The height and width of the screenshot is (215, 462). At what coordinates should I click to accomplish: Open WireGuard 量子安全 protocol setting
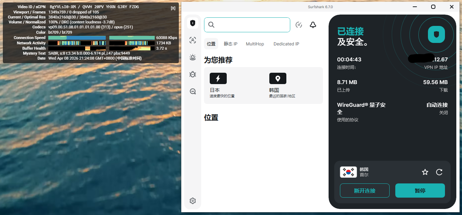coord(361,112)
